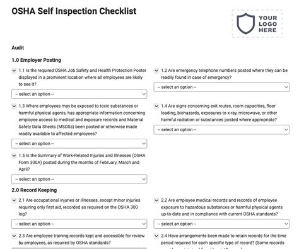Open dropdown for exit routes signs question
The height and width of the screenshot is (249, 299).
click(x=221, y=130)
